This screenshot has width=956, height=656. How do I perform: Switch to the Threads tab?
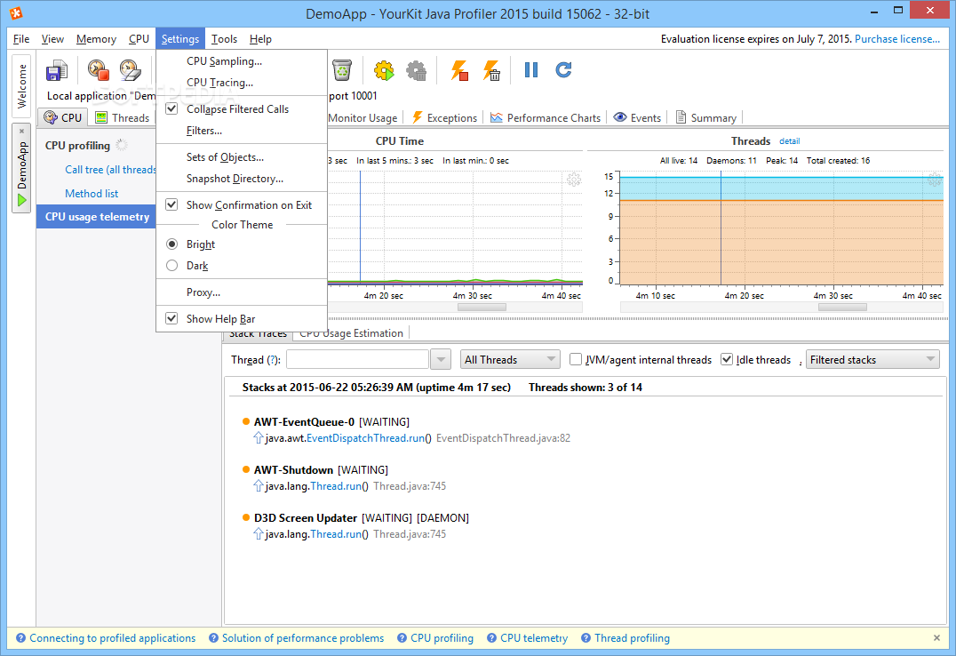click(122, 117)
